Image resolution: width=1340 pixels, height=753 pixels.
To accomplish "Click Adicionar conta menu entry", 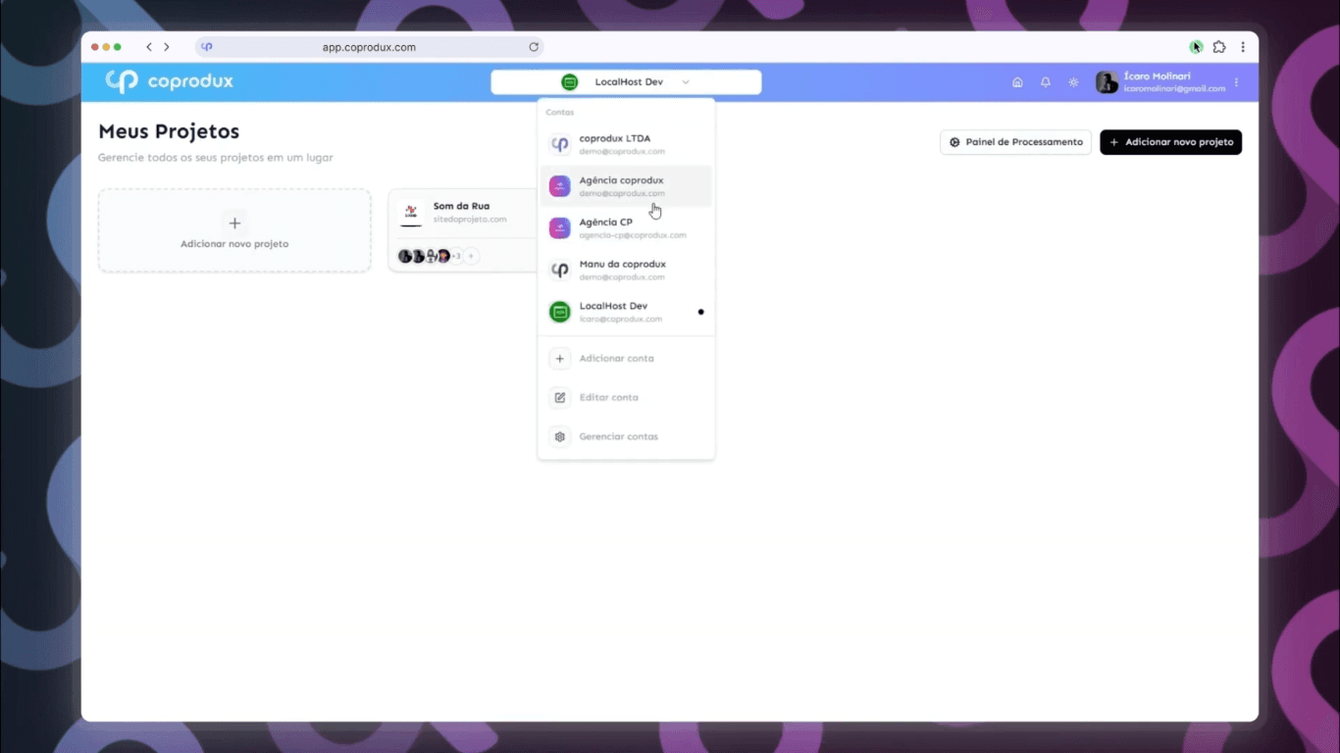I will [626, 359].
